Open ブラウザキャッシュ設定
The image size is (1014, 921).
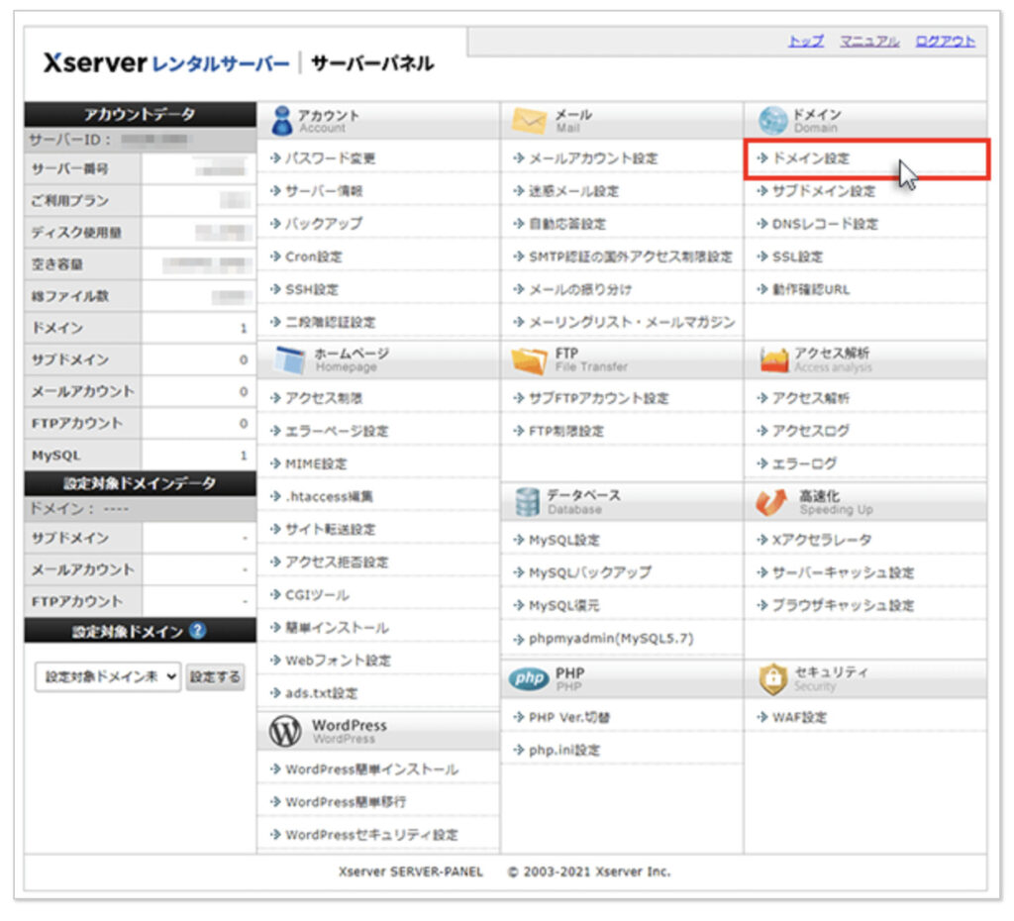[844, 606]
